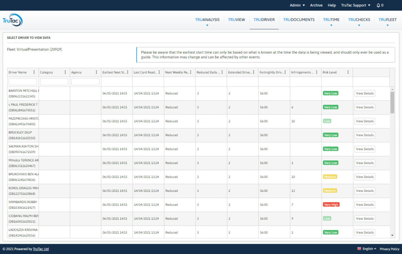Open Category column three-dot menu
The height and width of the screenshot is (254, 402).
point(65,72)
